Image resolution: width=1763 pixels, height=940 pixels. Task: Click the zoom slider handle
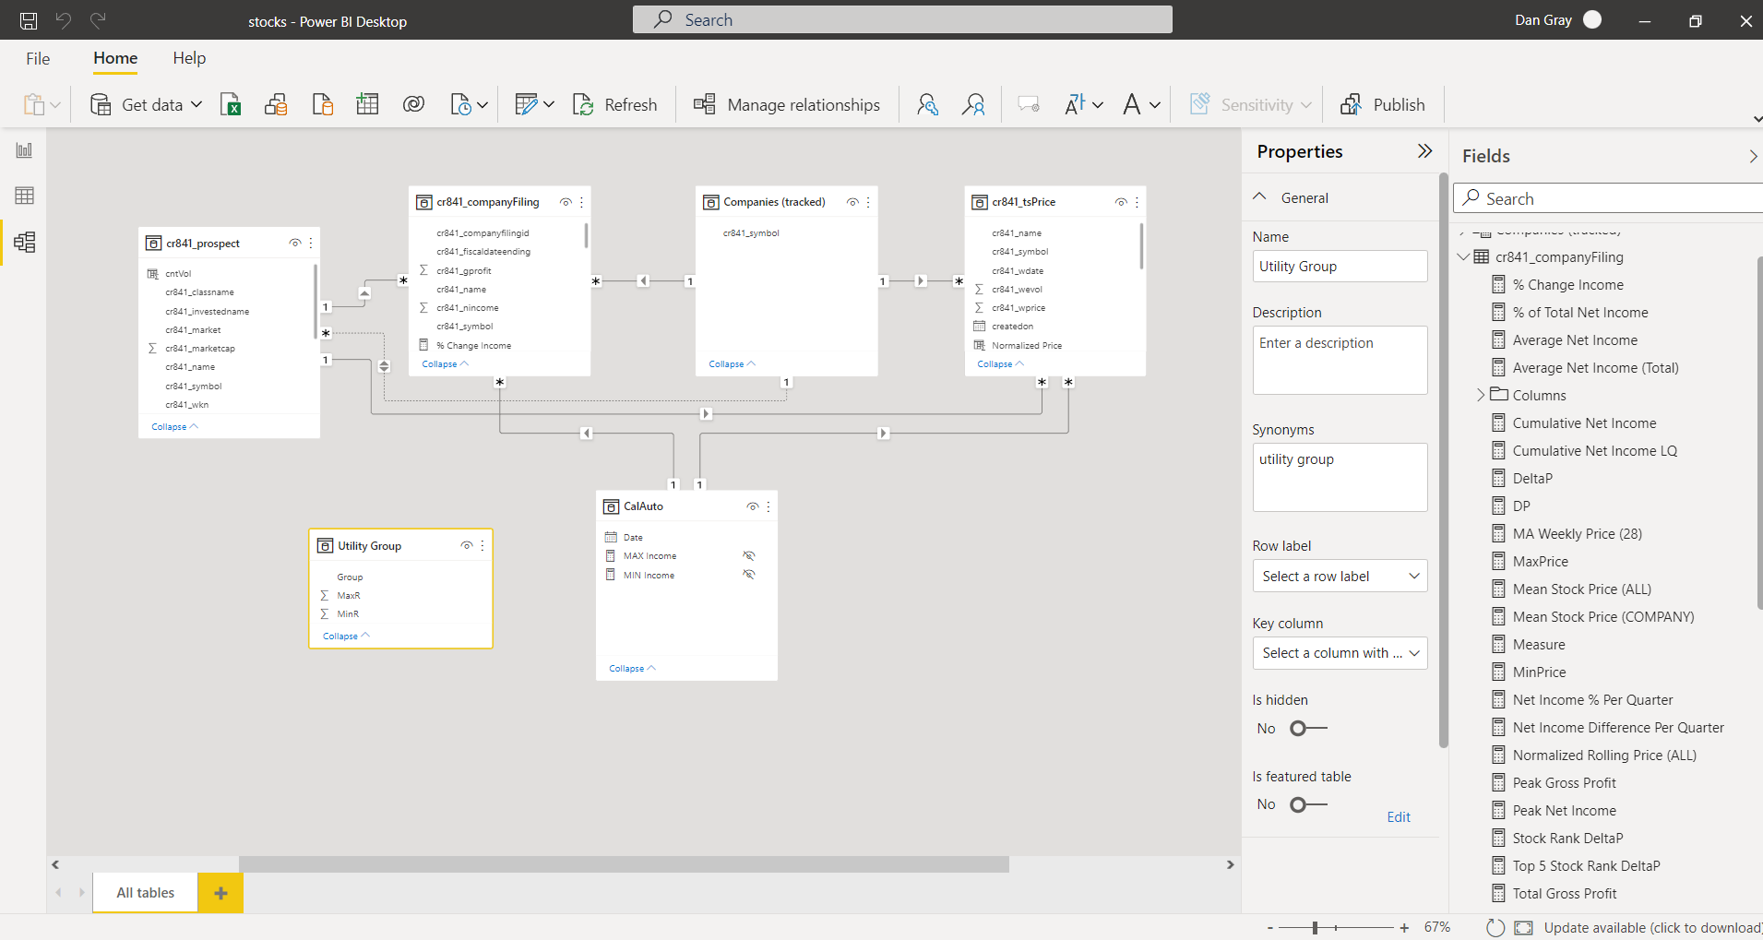pyautogui.click(x=1315, y=928)
